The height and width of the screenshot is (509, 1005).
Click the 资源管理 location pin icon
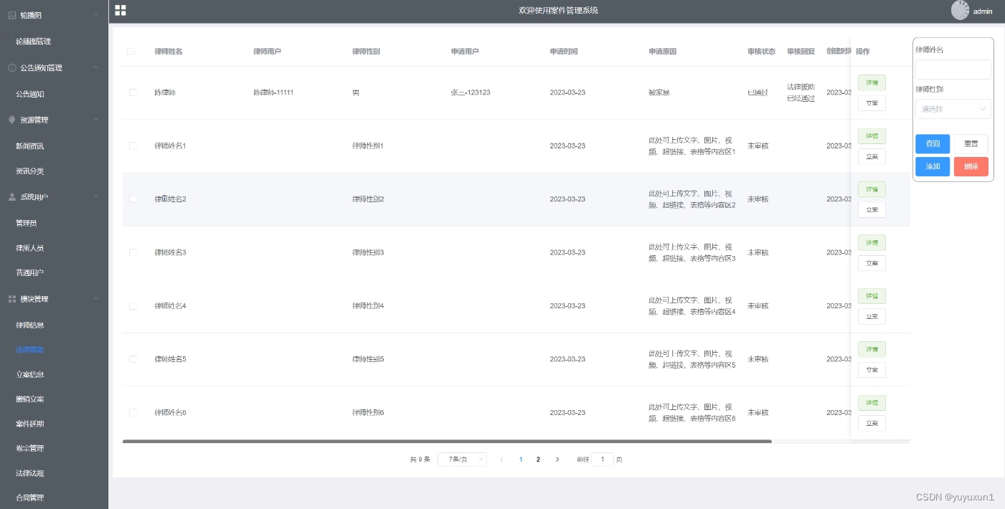[11, 120]
